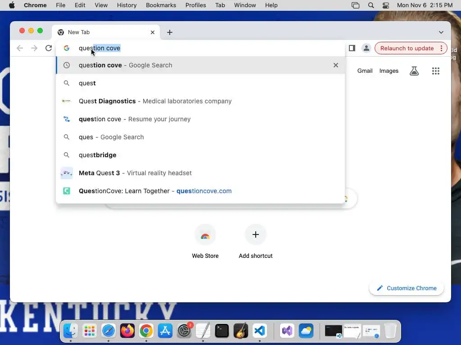Close the New Tab tab

tap(153, 32)
